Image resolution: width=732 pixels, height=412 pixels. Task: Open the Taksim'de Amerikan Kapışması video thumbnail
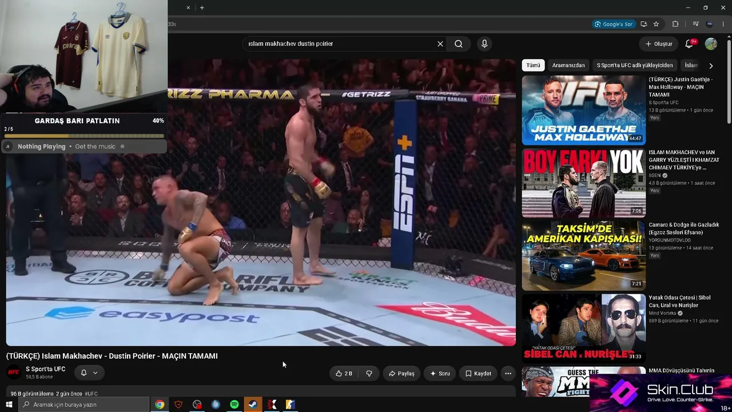tap(583, 256)
